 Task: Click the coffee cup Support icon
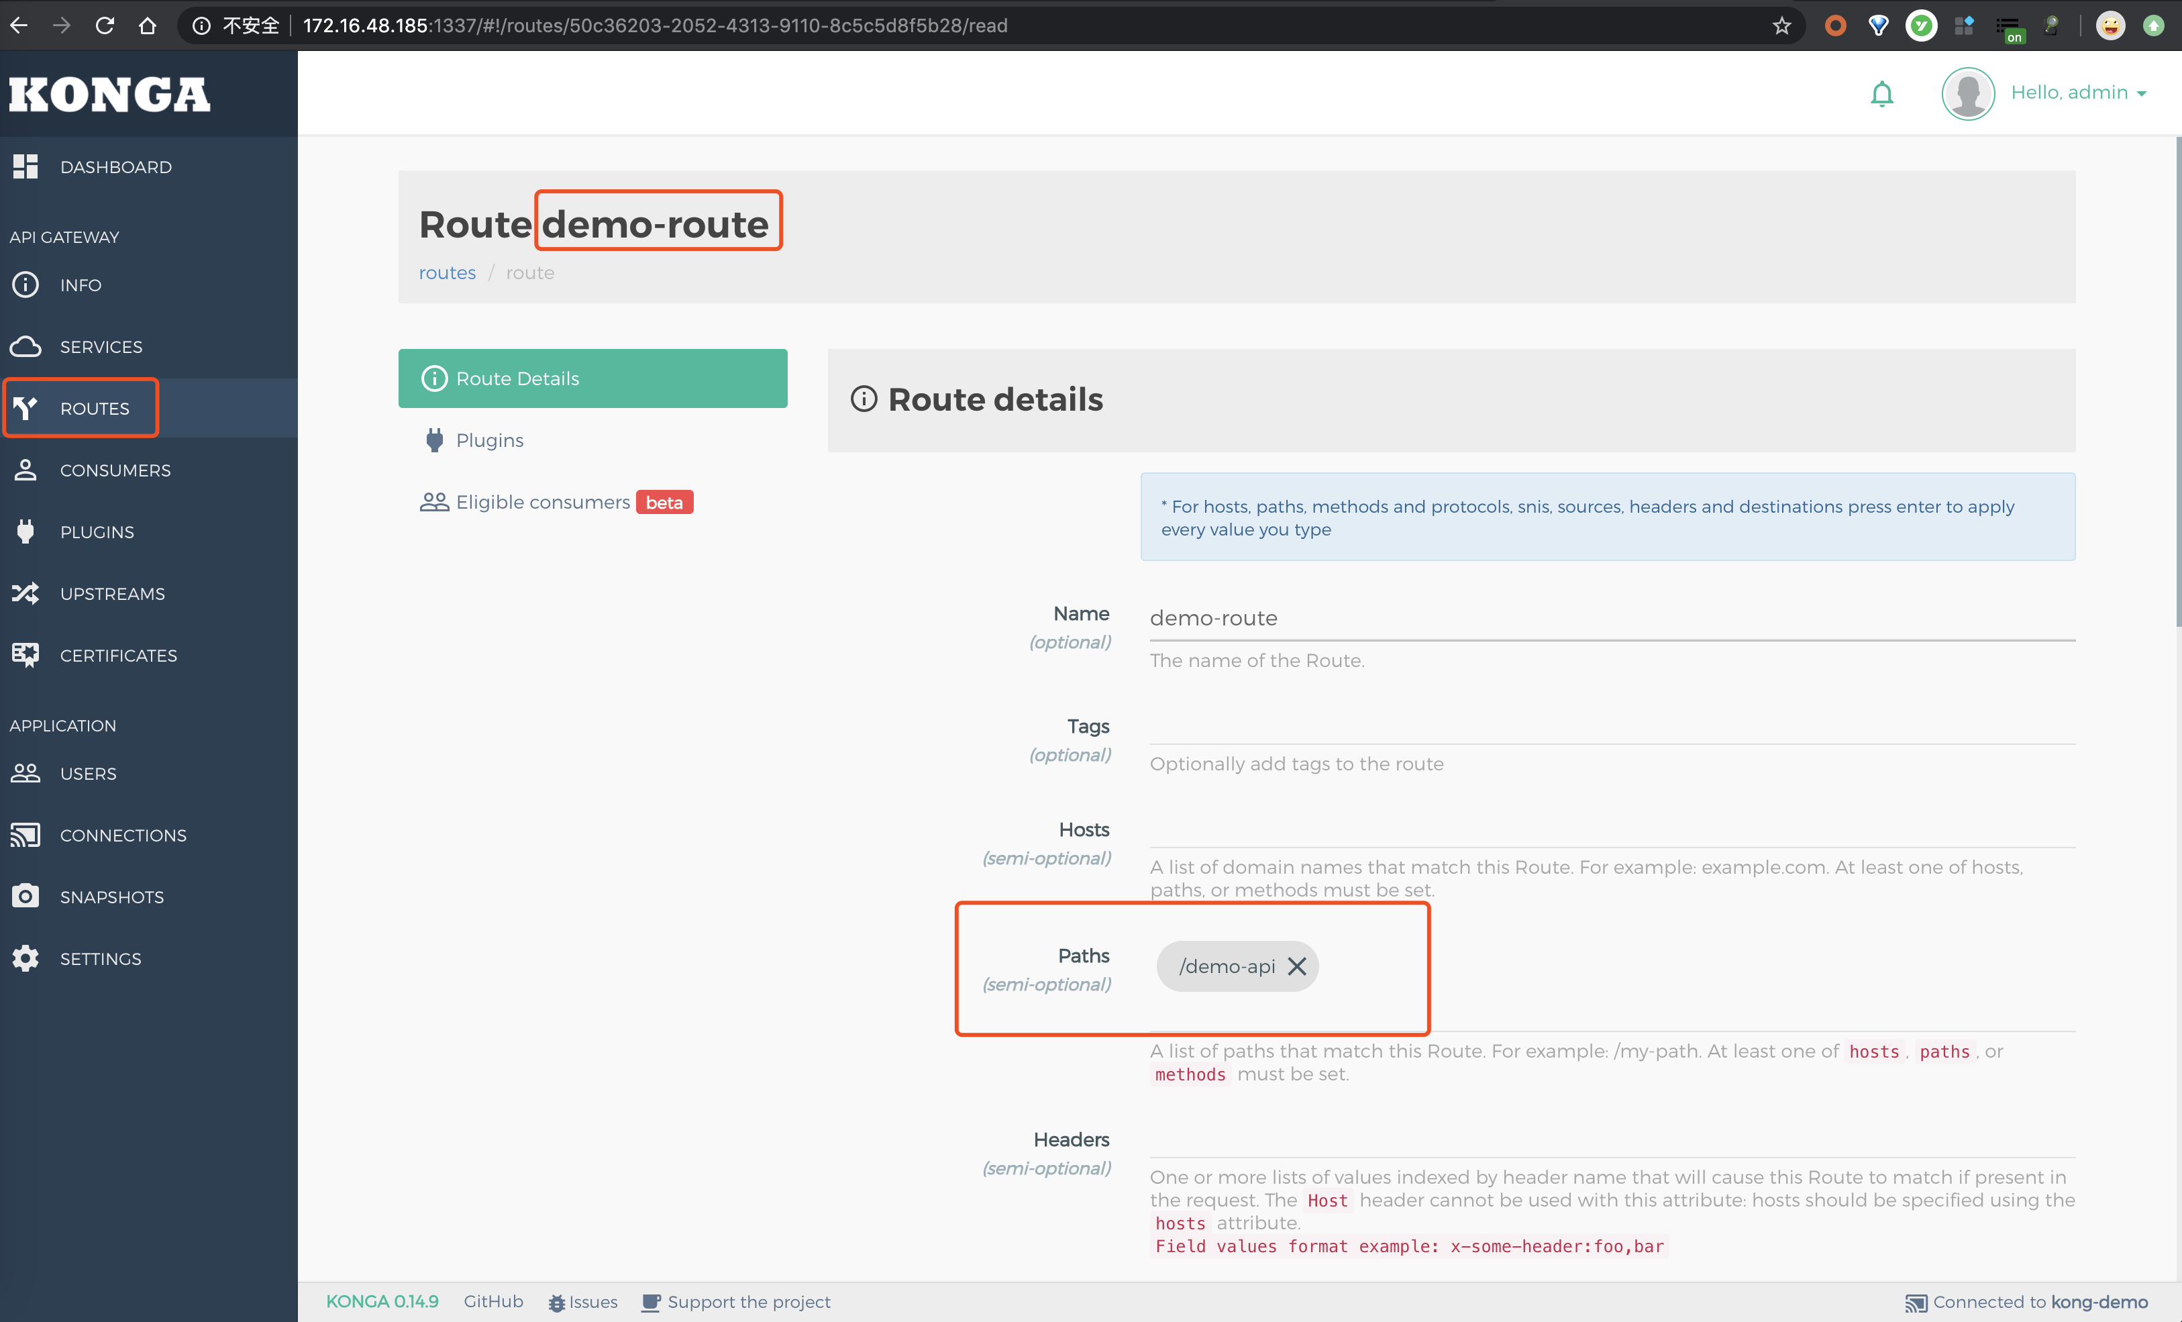point(651,1303)
